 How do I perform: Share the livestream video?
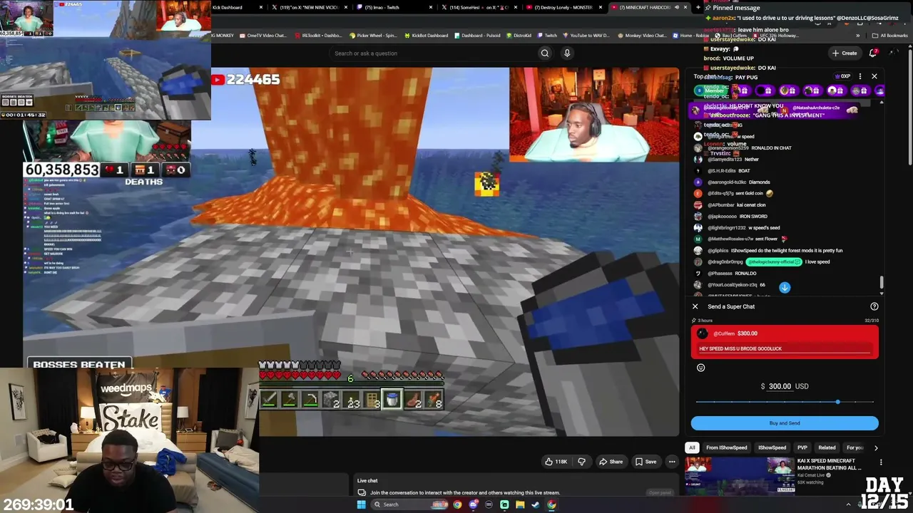click(611, 462)
